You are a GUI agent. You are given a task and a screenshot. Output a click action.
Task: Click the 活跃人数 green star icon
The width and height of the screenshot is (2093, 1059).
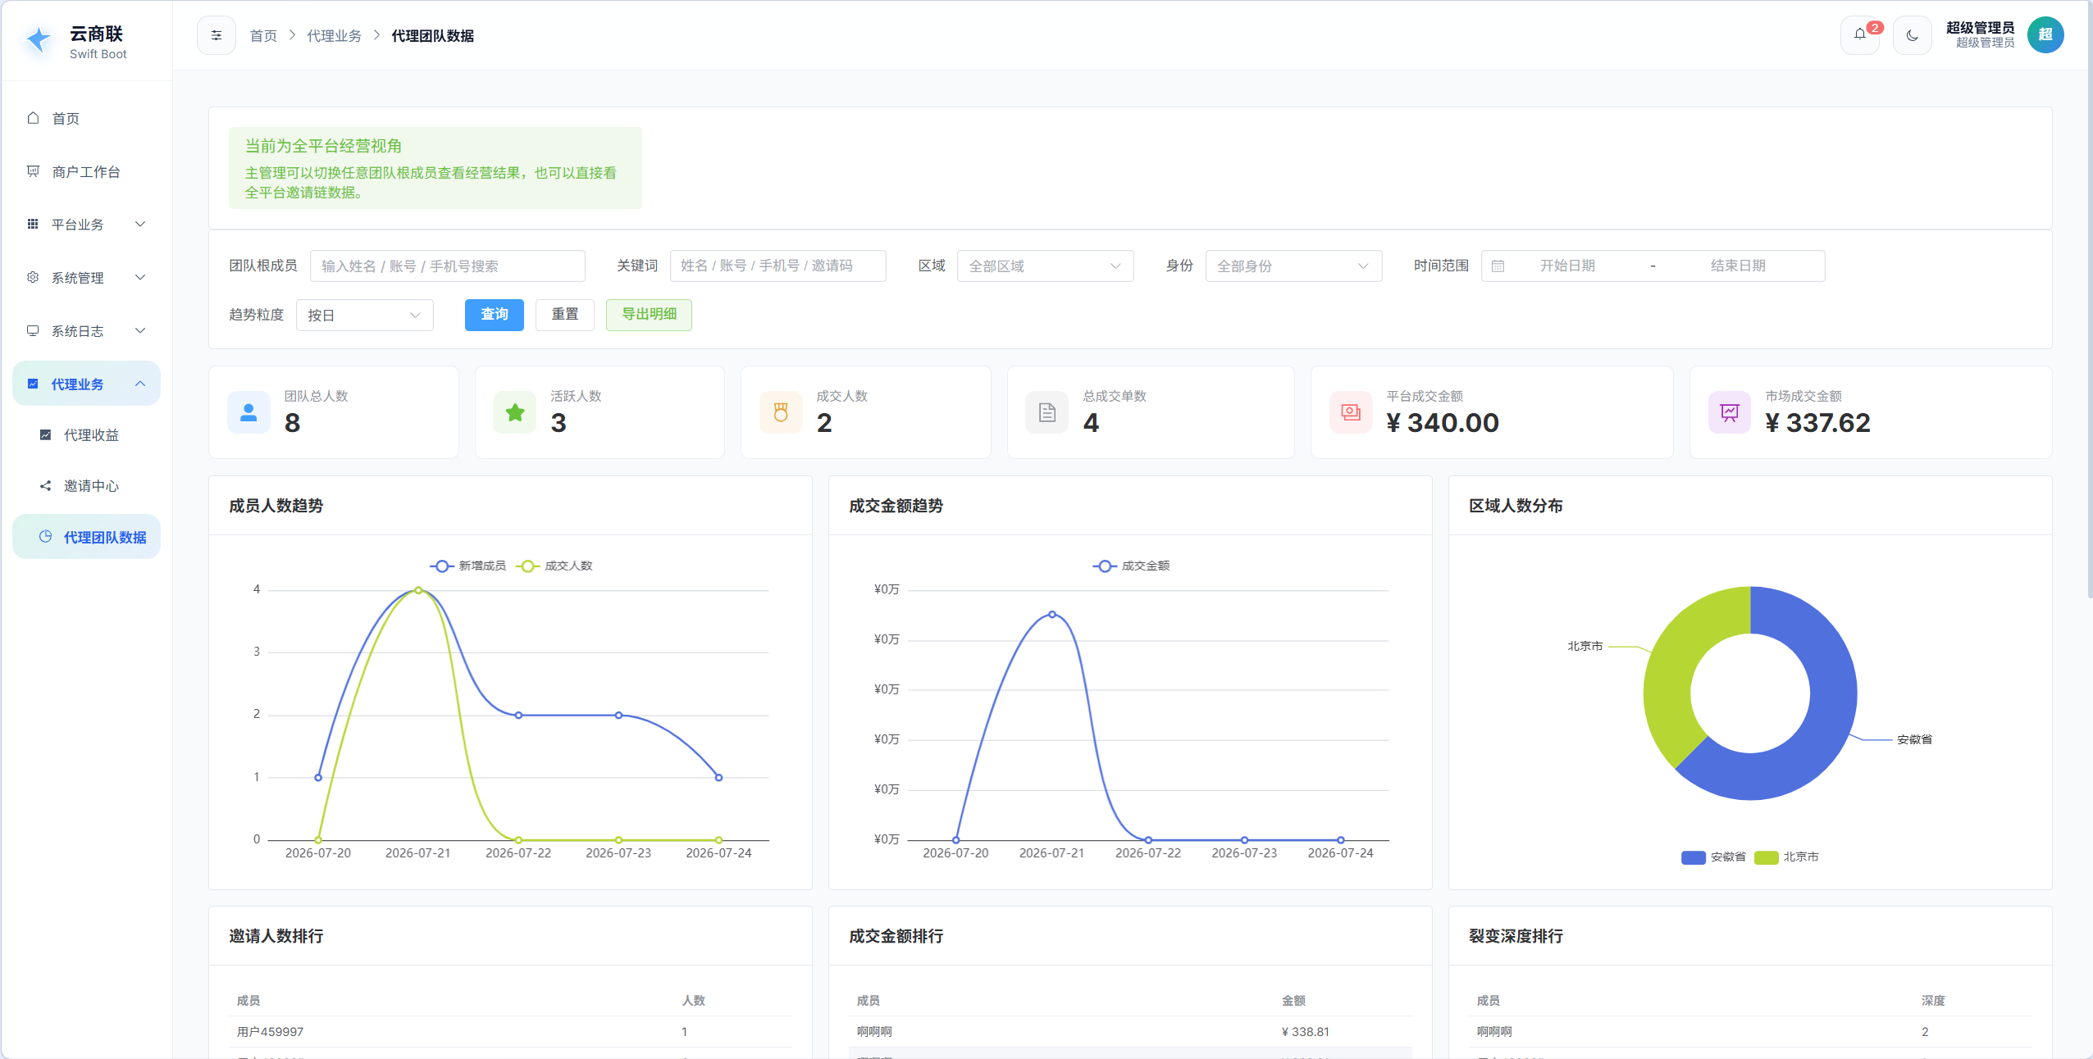[515, 412]
